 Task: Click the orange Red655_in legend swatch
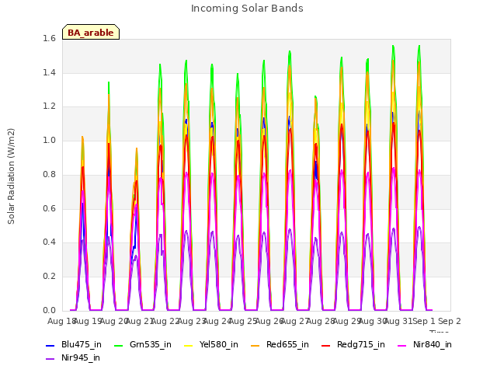(255, 345)
